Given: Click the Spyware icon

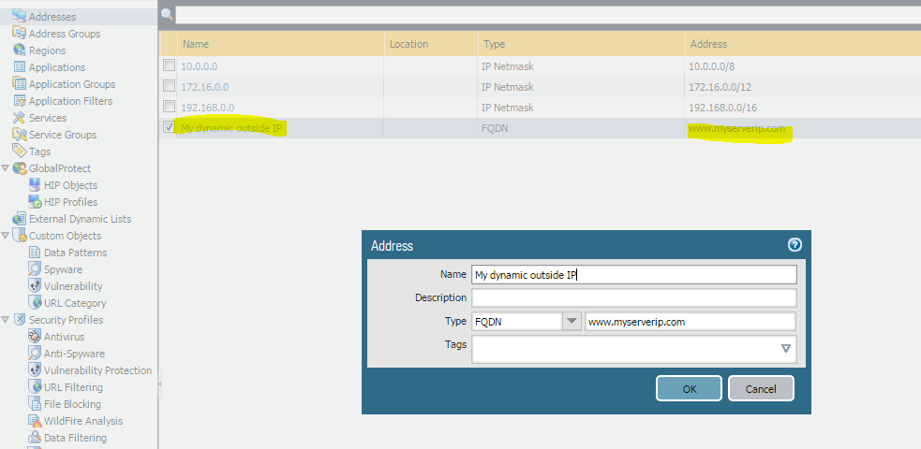Looking at the screenshot, I should (35, 269).
